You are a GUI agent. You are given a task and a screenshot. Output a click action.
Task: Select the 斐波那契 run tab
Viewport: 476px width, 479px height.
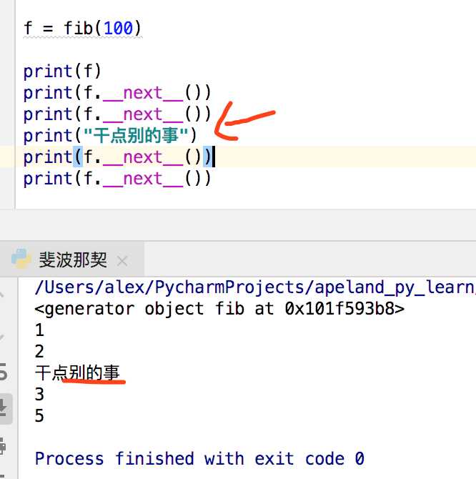71,259
